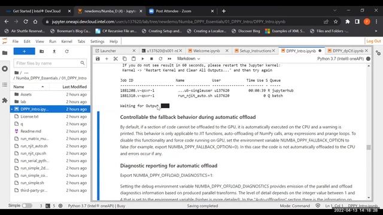Open the Assets folder

(50, 94)
